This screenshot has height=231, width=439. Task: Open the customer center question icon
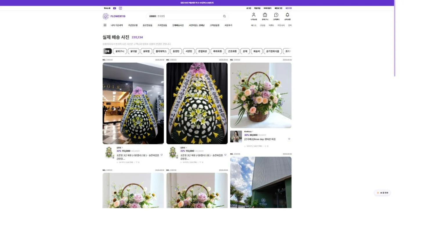tap(276, 15)
